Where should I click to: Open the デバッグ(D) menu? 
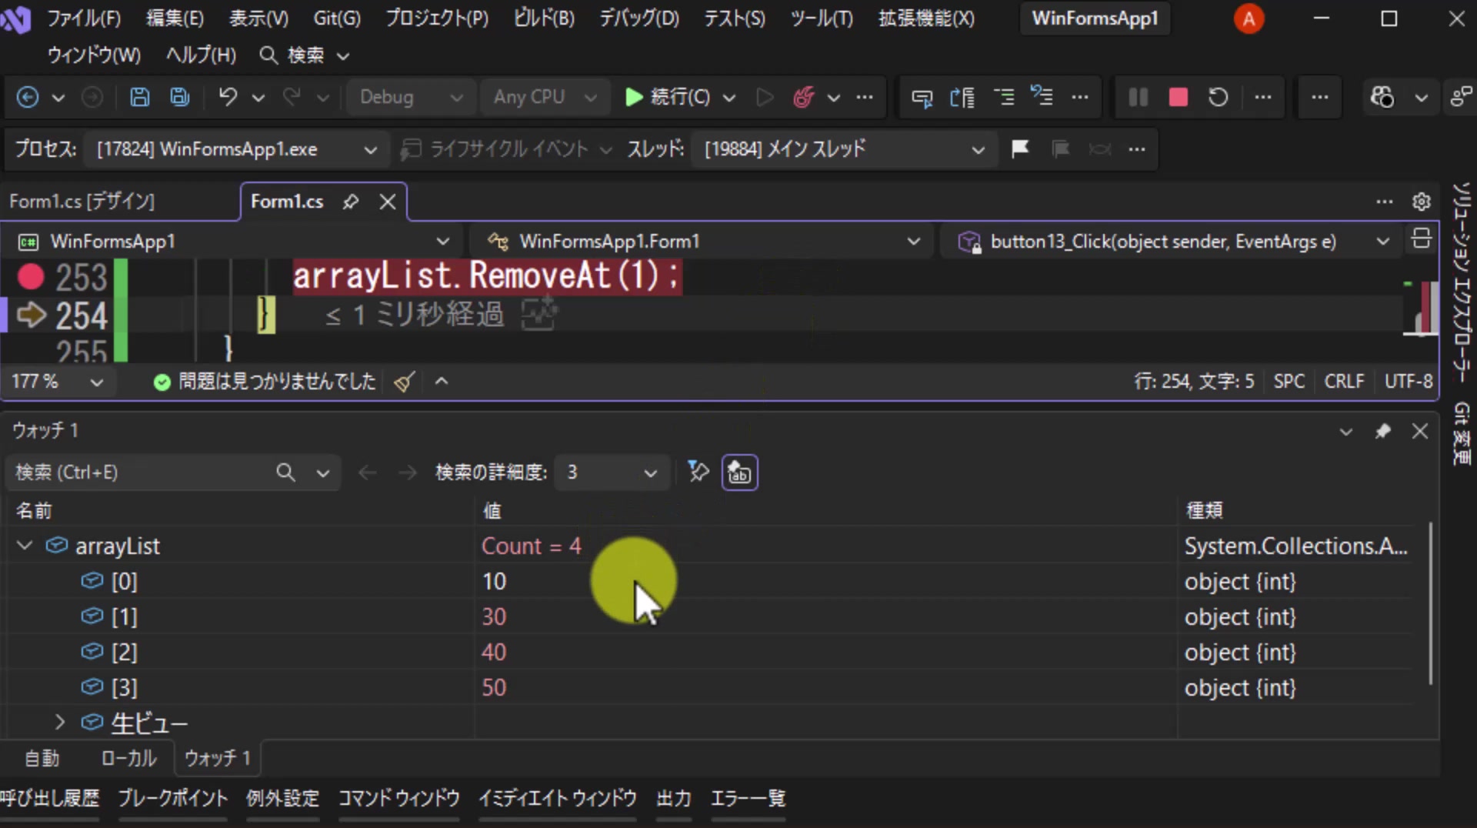(x=638, y=18)
